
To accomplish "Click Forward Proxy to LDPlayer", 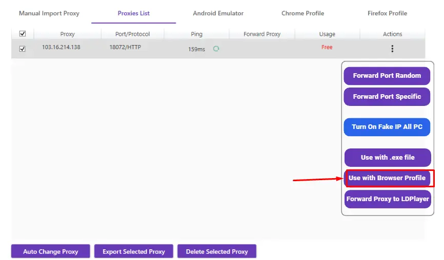I will tap(387, 199).
